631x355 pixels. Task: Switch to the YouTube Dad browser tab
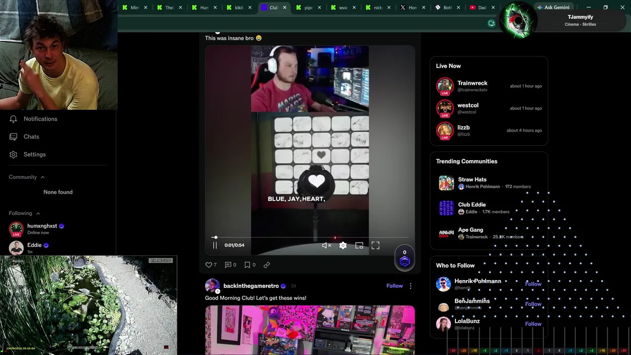[x=482, y=7]
